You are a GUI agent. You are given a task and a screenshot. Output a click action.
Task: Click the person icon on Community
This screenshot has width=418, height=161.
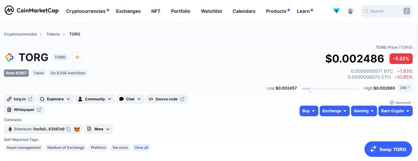coord(80,99)
